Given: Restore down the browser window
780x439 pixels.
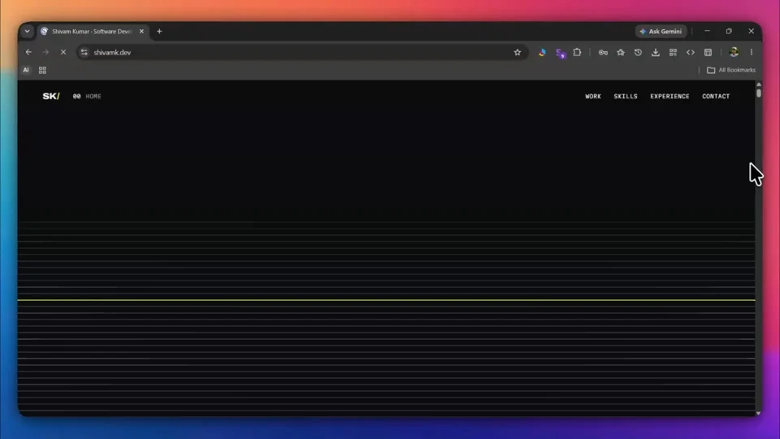Looking at the screenshot, I should click(729, 32).
